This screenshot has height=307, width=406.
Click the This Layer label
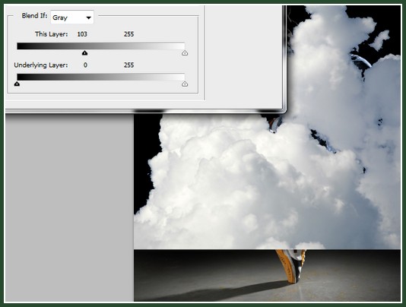[51, 34]
